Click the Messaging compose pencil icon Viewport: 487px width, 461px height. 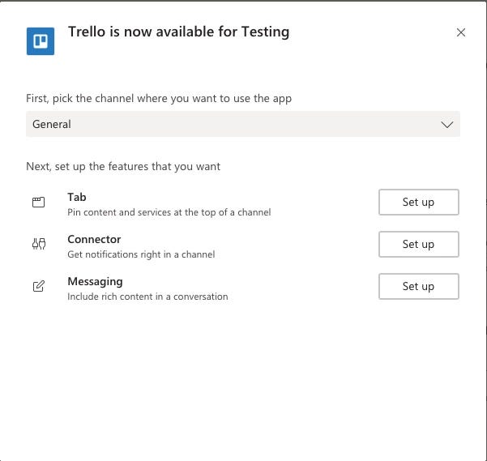point(38,287)
